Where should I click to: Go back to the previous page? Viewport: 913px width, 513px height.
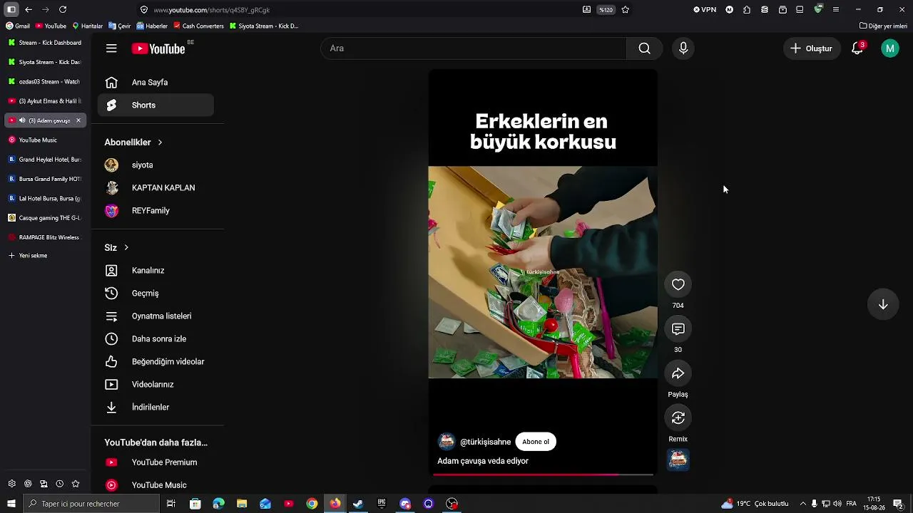29,10
